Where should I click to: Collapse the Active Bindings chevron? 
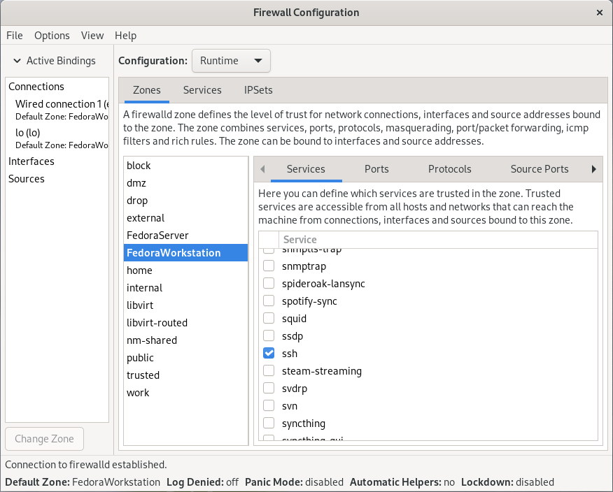(17, 61)
